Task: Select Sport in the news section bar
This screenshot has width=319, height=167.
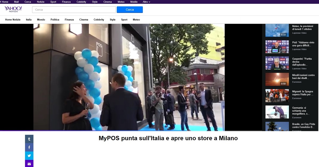Action: [124, 20]
